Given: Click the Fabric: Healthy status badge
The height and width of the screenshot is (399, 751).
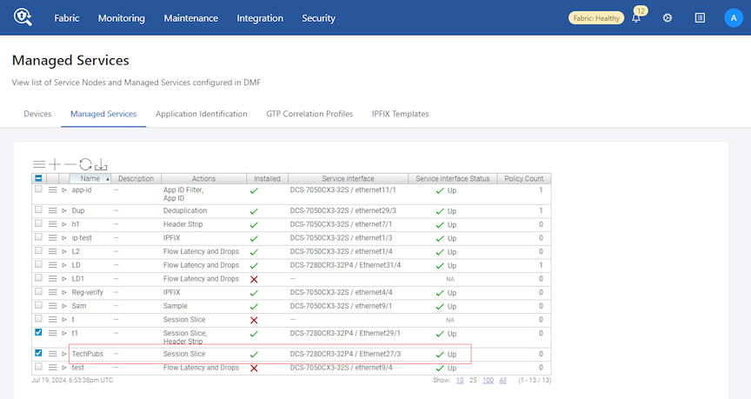Looking at the screenshot, I should 596,18.
